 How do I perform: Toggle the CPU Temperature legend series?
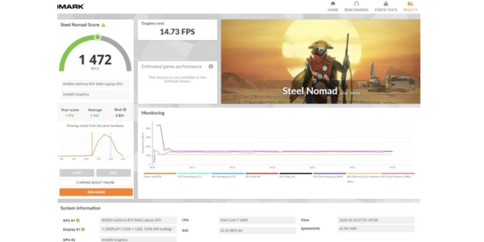pos(194,175)
